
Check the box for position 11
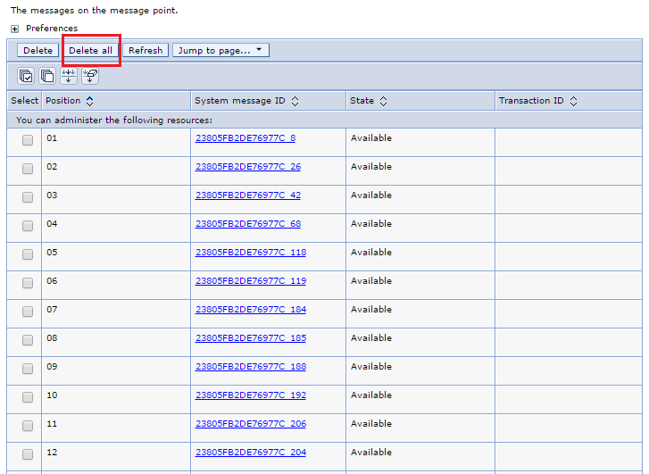click(28, 426)
